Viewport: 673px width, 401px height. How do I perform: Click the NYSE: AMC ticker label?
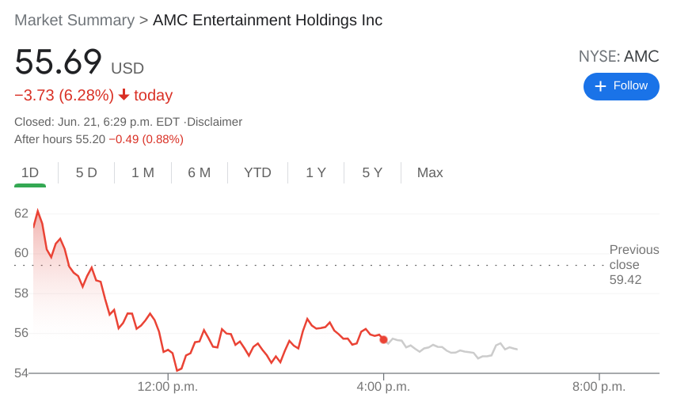pos(618,57)
